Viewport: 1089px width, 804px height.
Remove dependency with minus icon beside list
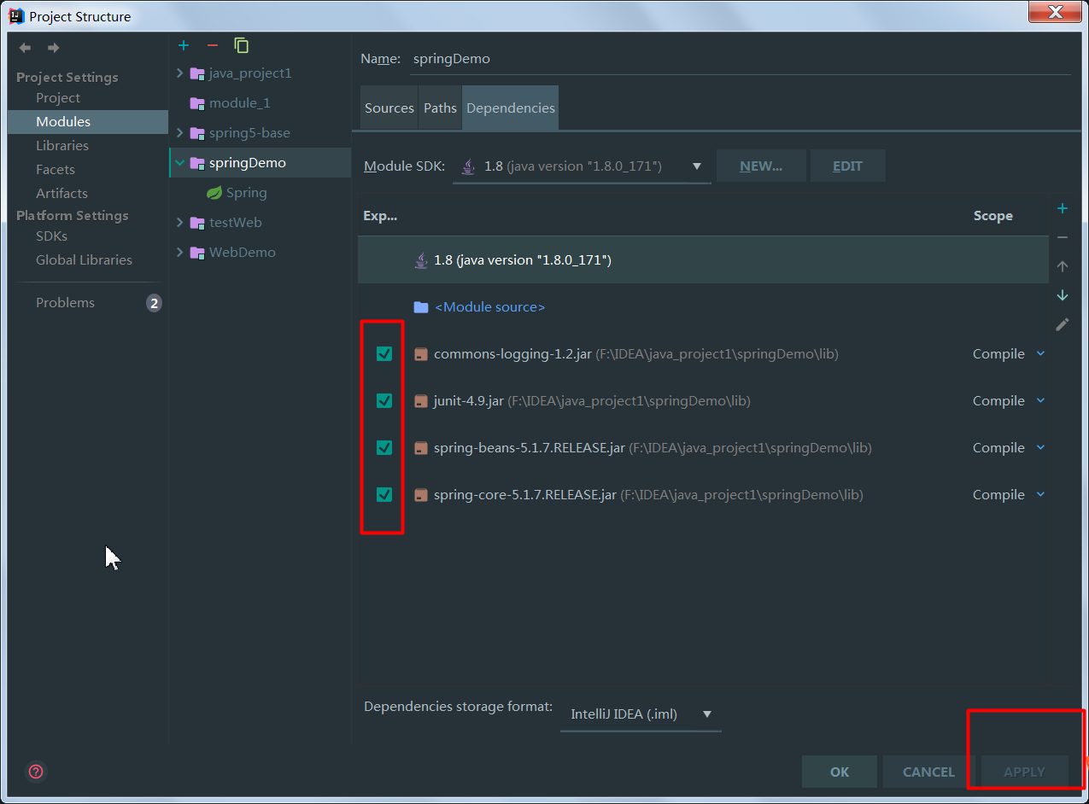click(x=1063, y=237)
